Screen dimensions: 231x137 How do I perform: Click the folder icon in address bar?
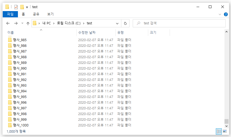[x=35, y=23]
